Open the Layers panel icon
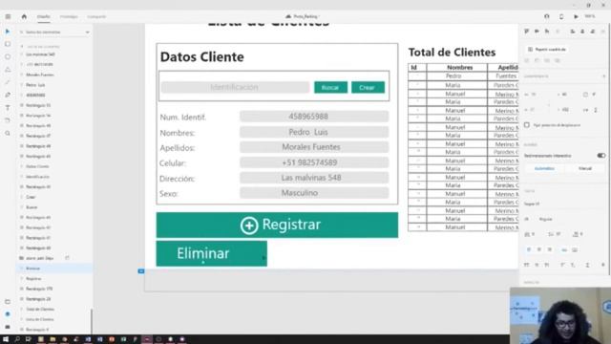 click(8, 314)
